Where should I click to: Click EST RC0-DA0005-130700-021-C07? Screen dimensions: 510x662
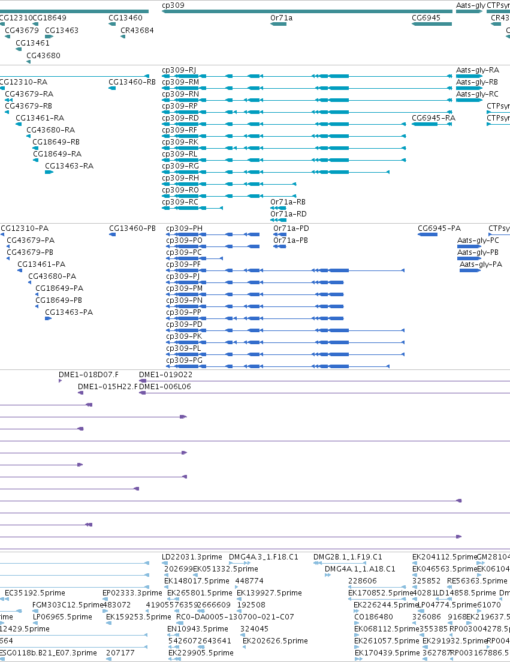click(x=235, y=617)
